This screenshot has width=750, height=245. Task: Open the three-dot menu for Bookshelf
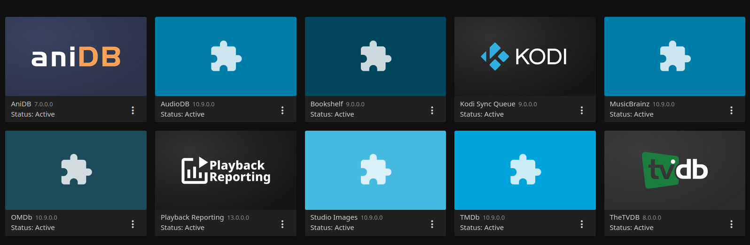(432, 110)
